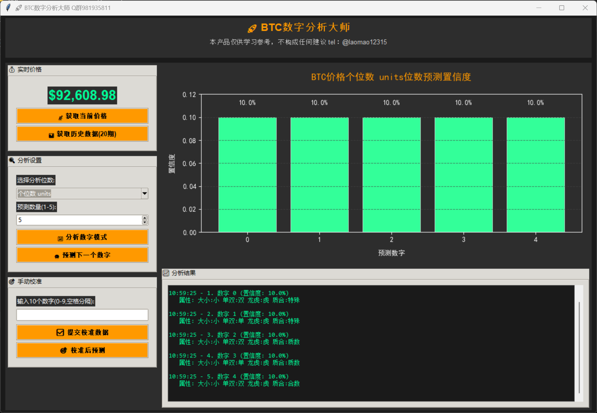
Task: Click the dropdown arrow next to 个位数 units
Action: (x=144, y=194)
